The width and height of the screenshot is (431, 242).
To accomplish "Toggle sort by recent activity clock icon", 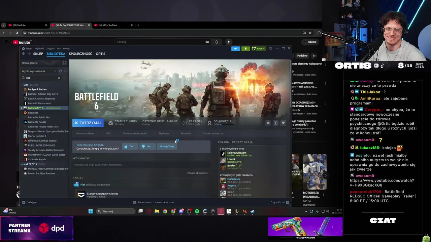I will (61, 71).
